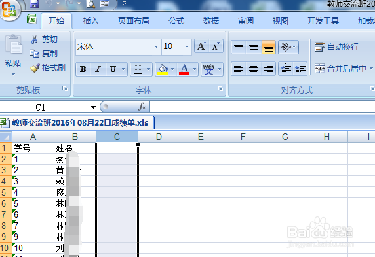This screenshot has width=375, height=257.
Task: Activate Format Painter brush
Action: tap(35, 68)
